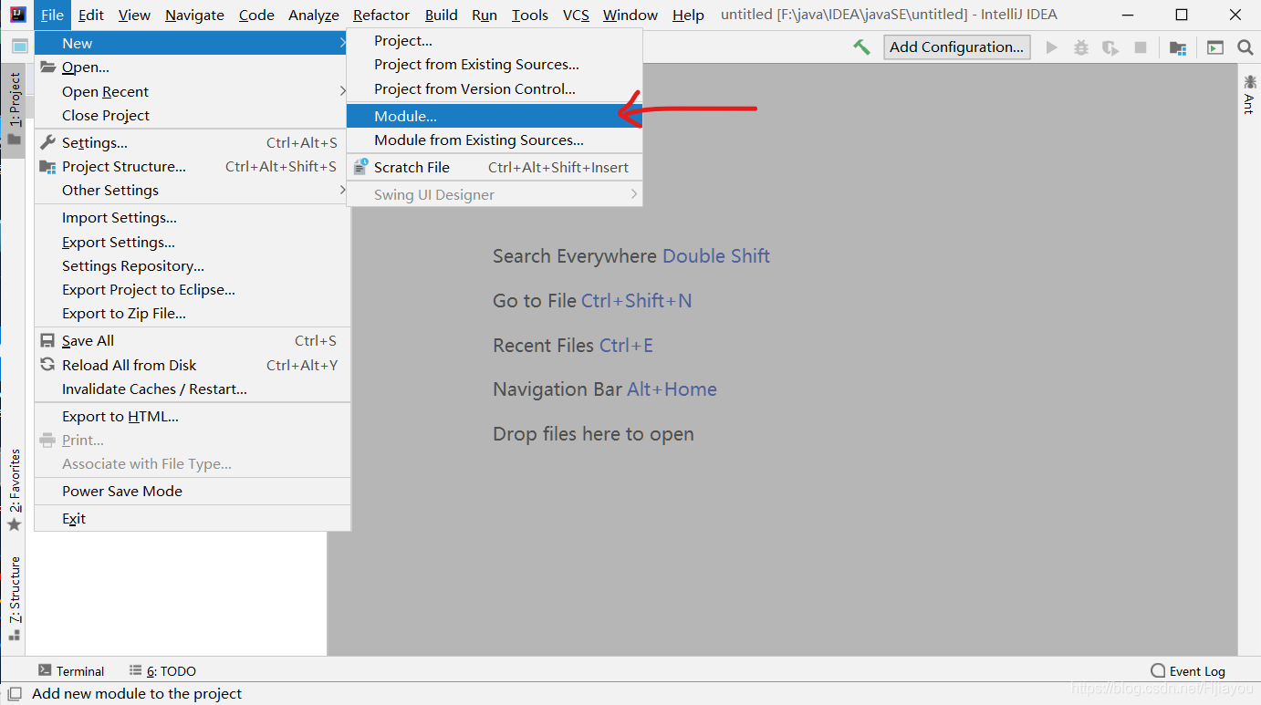Open the Tools menu
Viewport: 1261px width, 705px height.
pyautogui.click(x=530, y=15)
